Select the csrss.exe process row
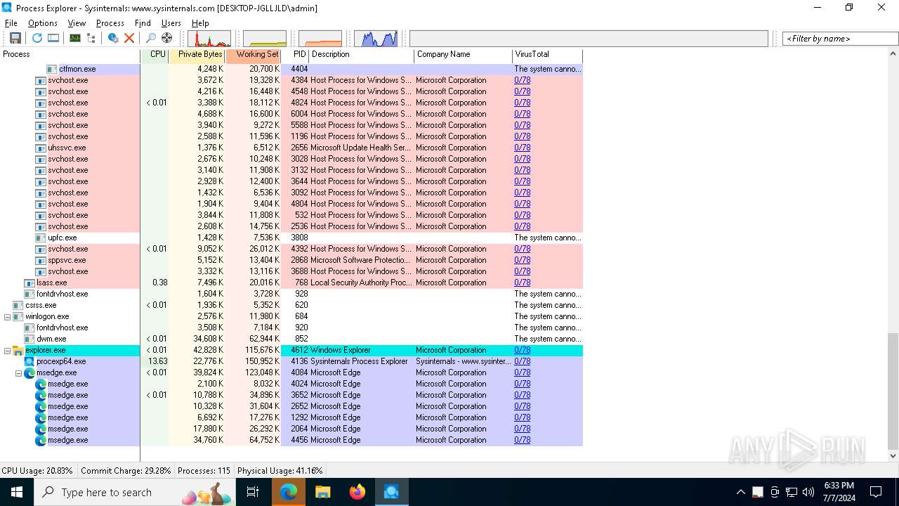The image size is (899, 506). point(291,305)
